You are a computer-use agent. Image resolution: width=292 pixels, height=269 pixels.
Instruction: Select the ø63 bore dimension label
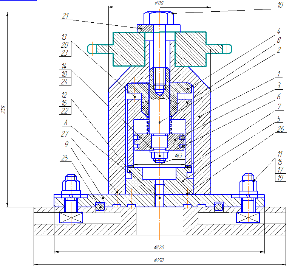[178, 155]
